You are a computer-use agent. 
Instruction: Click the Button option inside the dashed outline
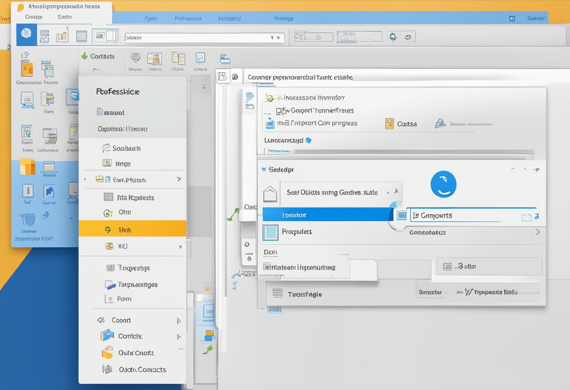(488, 266)
